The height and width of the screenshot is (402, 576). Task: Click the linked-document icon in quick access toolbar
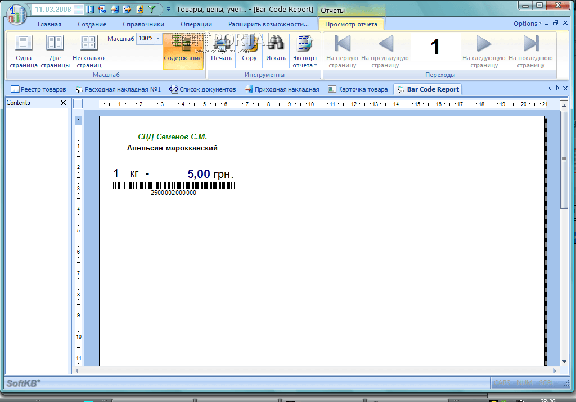coord(102,10)
